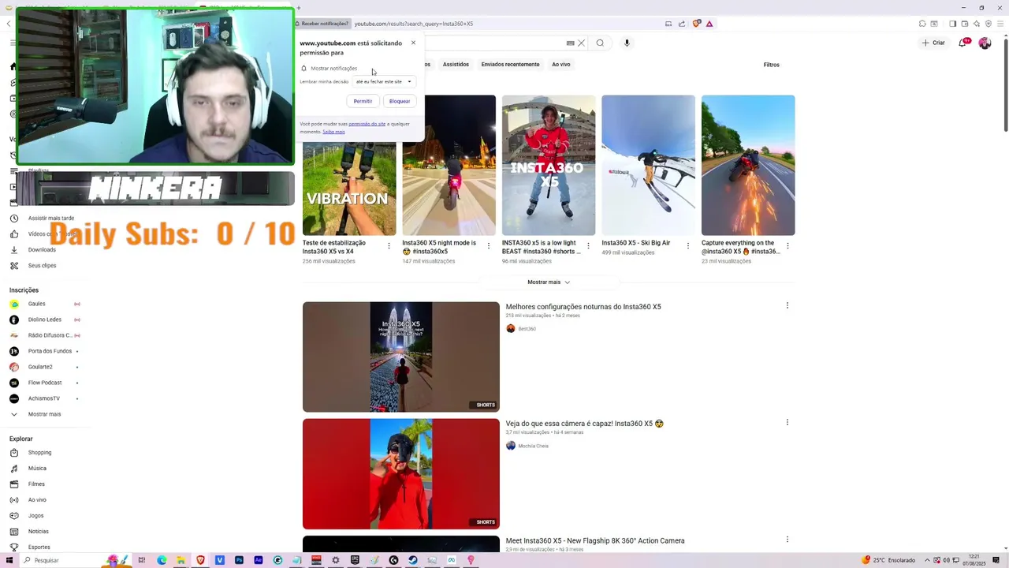
Task: Clear the search box with X
Action: point(581,43)
